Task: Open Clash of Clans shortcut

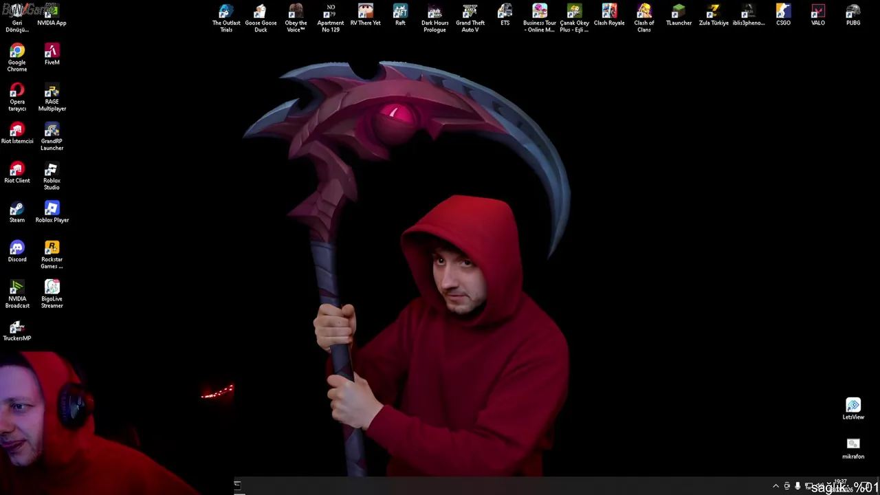Action: pos(644,18)
